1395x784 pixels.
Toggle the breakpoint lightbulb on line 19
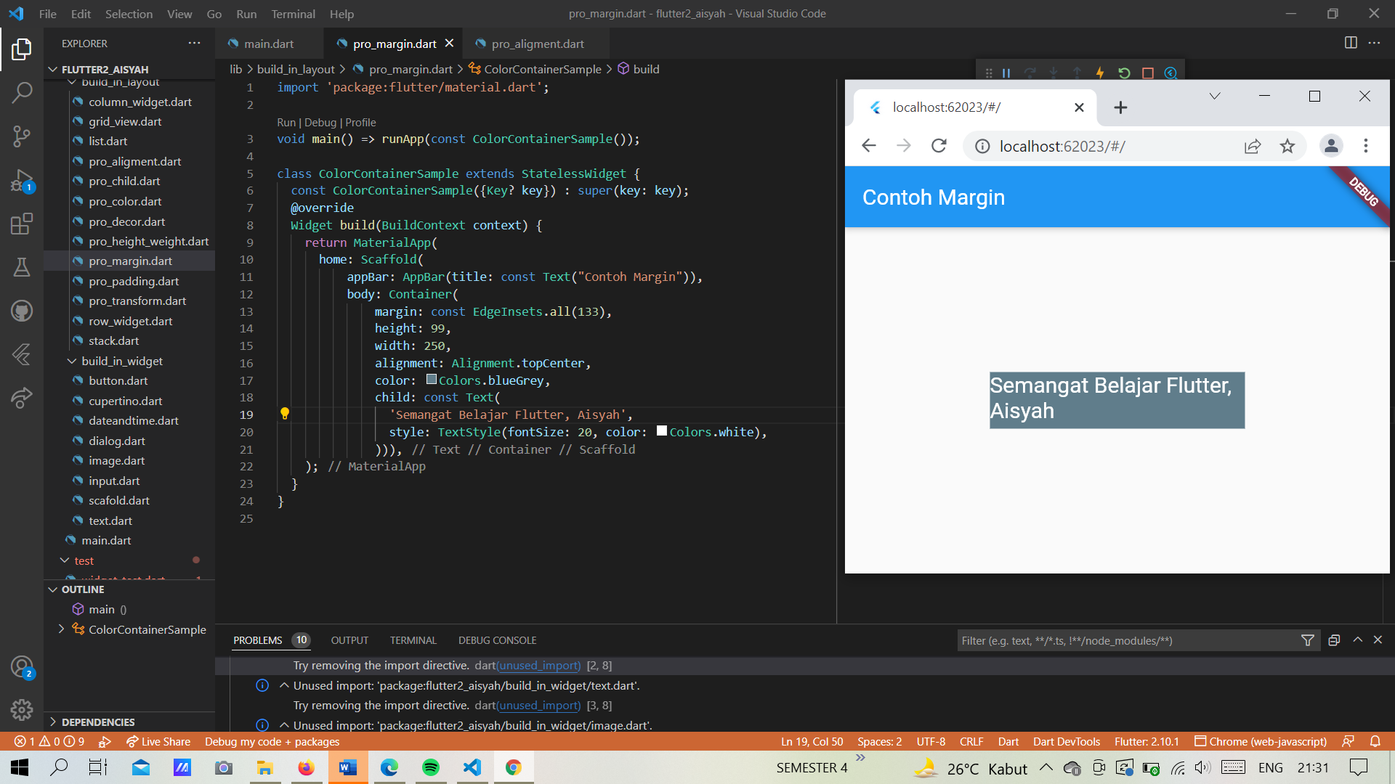tap(285, 414)
